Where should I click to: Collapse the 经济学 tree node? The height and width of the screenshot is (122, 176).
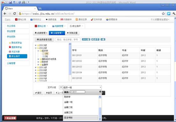pos(38,51)
